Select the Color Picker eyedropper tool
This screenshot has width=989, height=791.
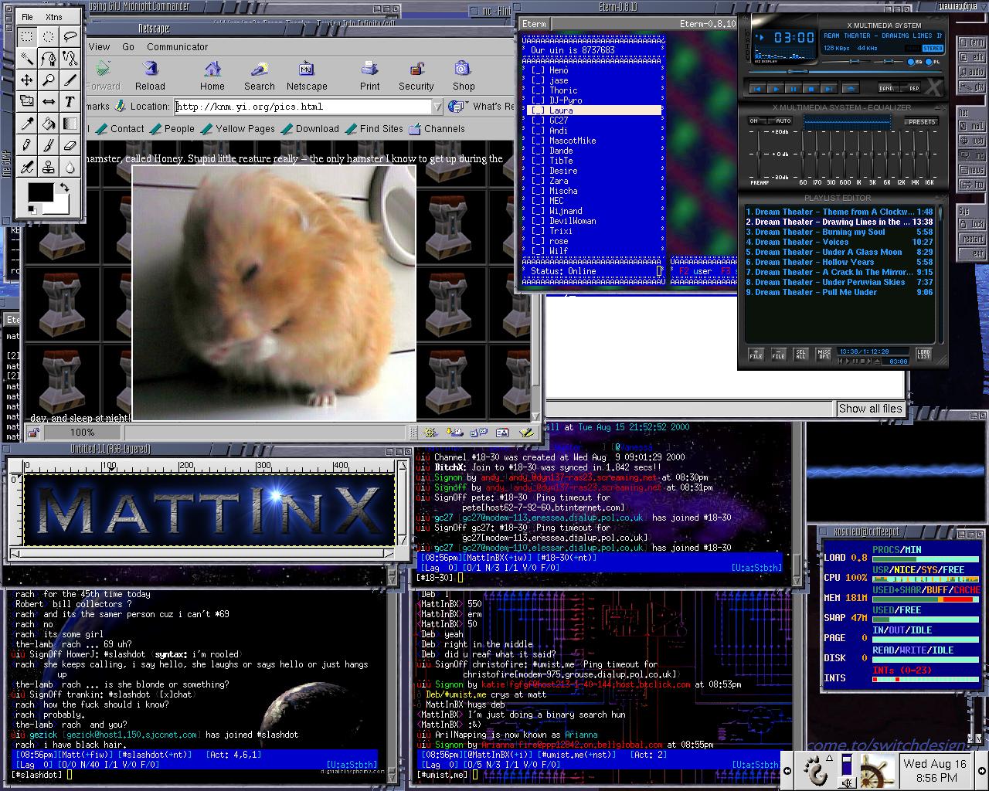pyautogui.click(x=27, y=123)
